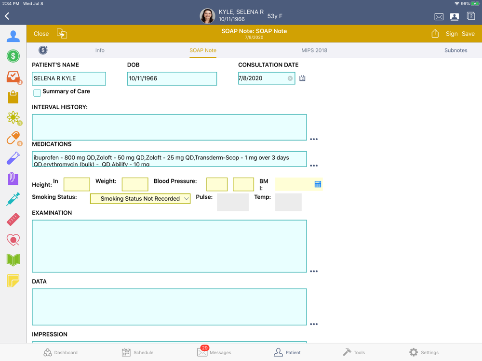The width and height of the screenshot is (482, 361).
Task: Tap the calendar icon beside consultation date
Action: 302,78
